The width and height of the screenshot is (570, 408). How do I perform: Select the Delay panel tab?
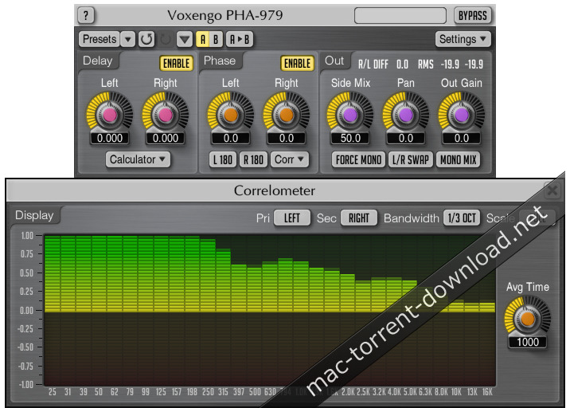coord(98,61)
